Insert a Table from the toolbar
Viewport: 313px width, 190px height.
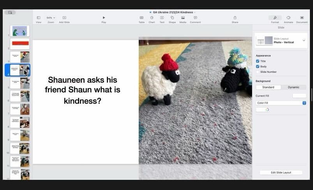[141, 18]
